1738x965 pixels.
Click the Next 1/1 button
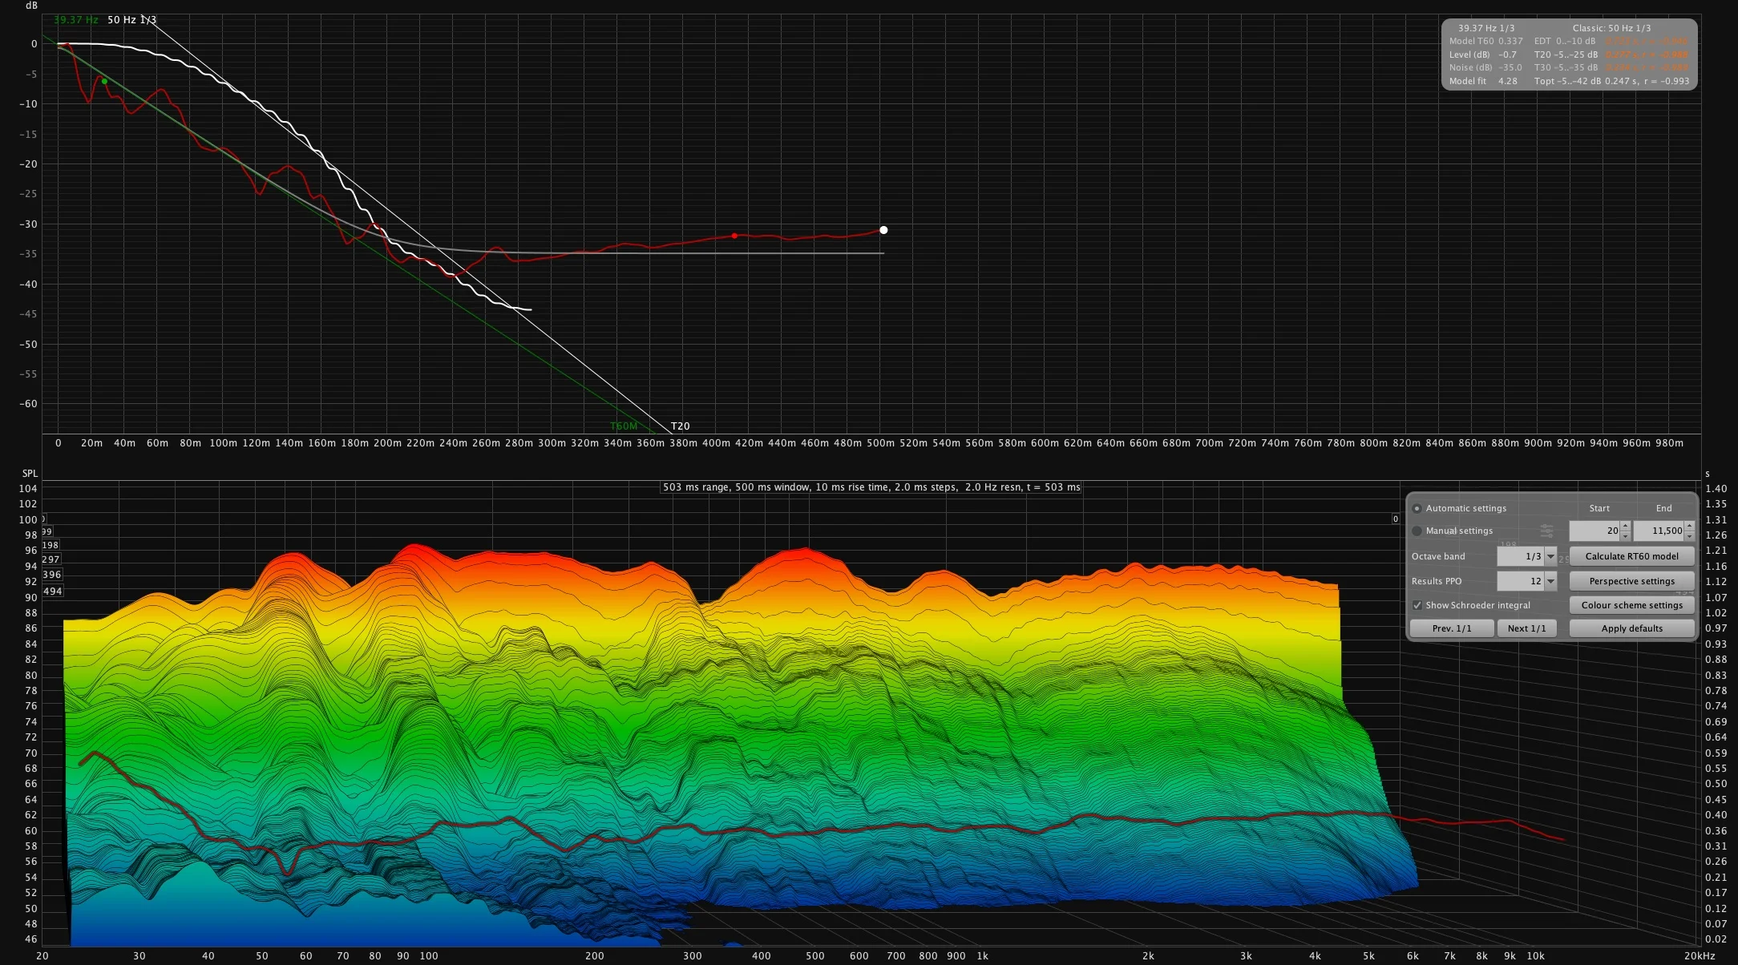(1526, 628)
